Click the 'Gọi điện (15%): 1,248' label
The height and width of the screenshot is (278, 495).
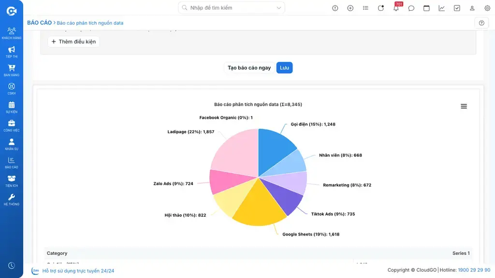pos(313,124)
